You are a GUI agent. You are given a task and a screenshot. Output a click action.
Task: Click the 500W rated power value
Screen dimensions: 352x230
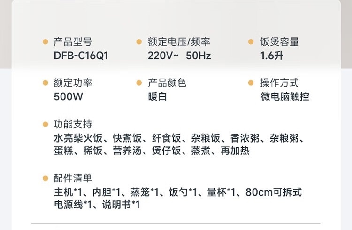pyautogui.click(x=68, y=97)
